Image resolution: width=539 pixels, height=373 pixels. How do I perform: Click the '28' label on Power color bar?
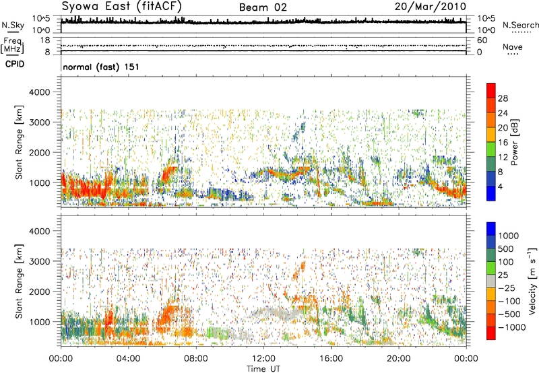[503, 98]
